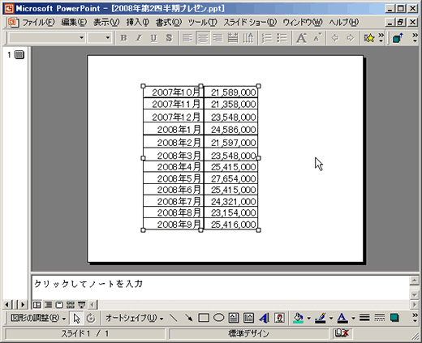Toggle numbered list formatting

tap(267, 38)
